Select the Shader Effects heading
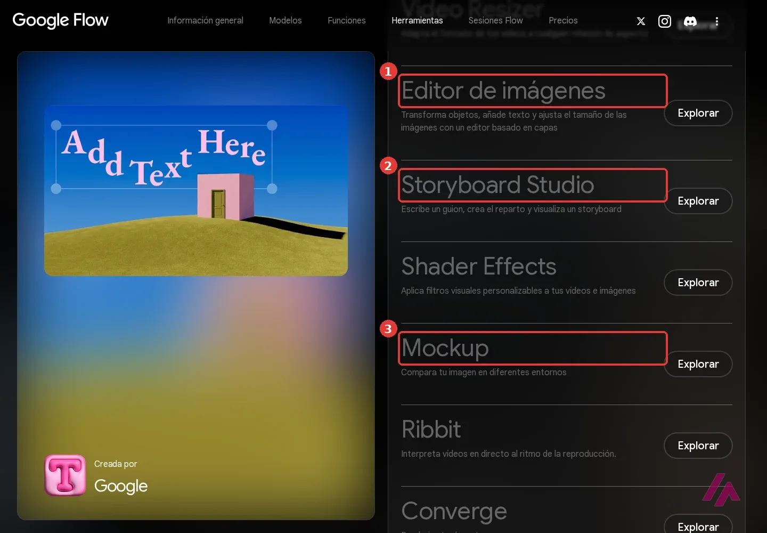Image resolution: width=767 pixels, height=533 pixels. (x=479, y=266)
